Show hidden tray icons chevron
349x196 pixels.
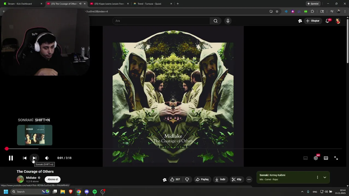click(x=302, y=192)
